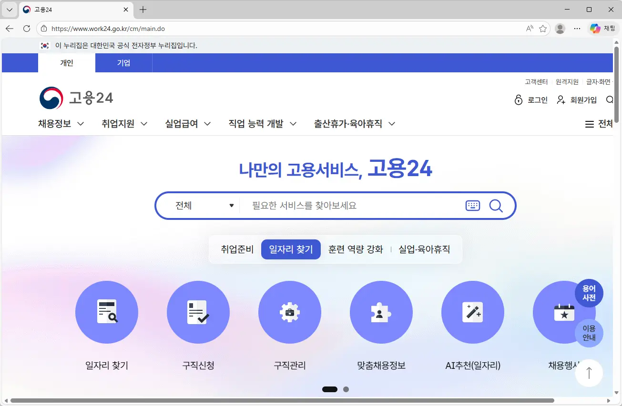Image resolution: width=622 pixels, height=406 pixels.
Task: Open the 맞춤채용정보 puzzle icon
Action: point(381,312)
